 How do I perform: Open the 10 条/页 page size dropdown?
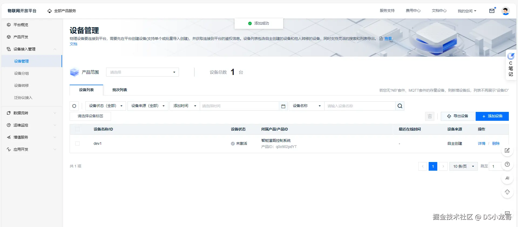pyautogui.click(x=463, y=166)
